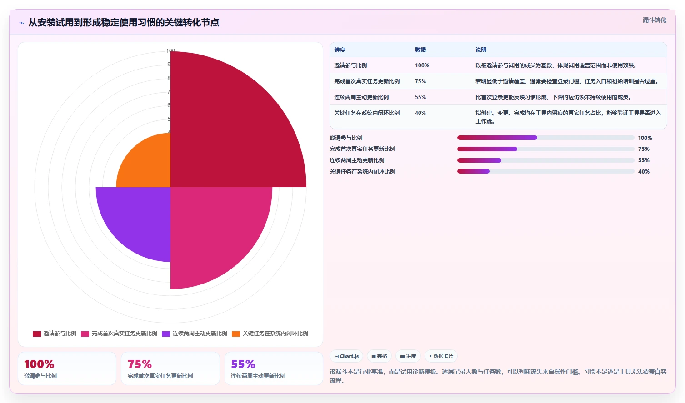Click the title 从安装试用到形成稳定使用习惯的关键转化节点
Image resolution: width=685 pixels, height=403 pixels.
(x=124, y=23)
